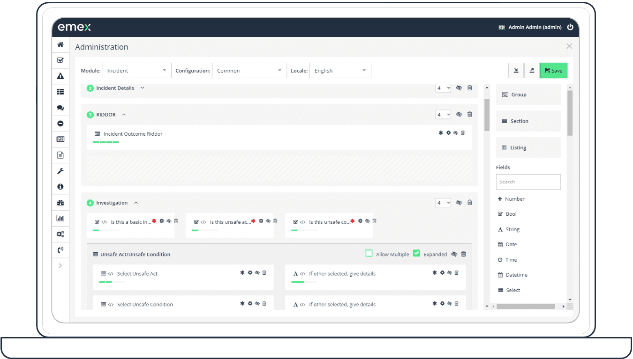Viewport: 633px width, 359px height.
Task: Open the Module dropdown showing Incident
Action: click(137, 71)
